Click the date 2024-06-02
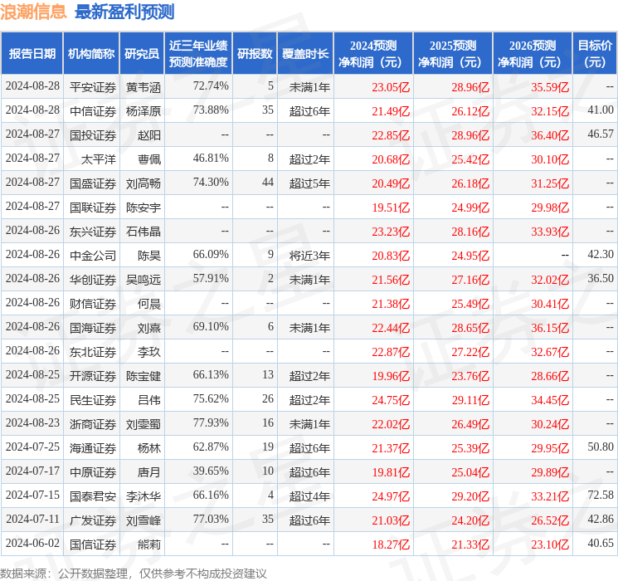Viewport: 618px width, 581px height. click(x=32, y=543)
